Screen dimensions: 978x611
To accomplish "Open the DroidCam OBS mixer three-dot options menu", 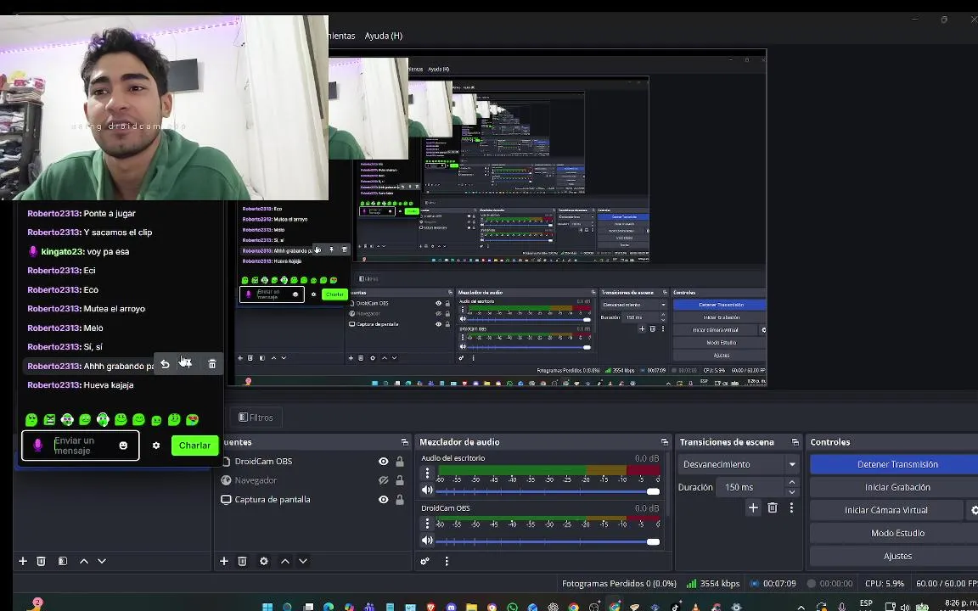I will pos(427,523).
